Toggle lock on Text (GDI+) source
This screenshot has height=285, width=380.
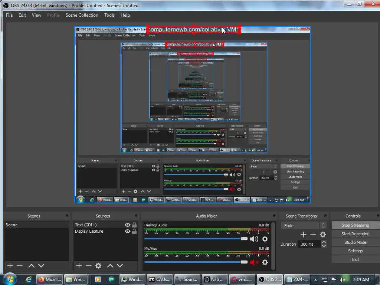(x=134, y=225)
